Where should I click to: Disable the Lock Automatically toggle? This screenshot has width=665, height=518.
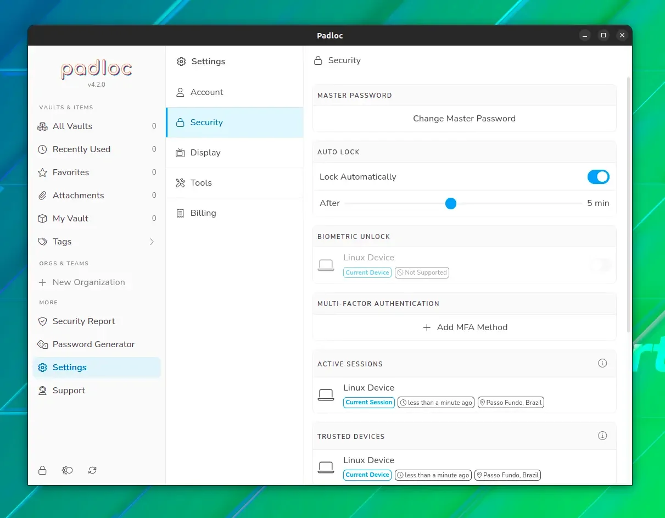(598, 177)
